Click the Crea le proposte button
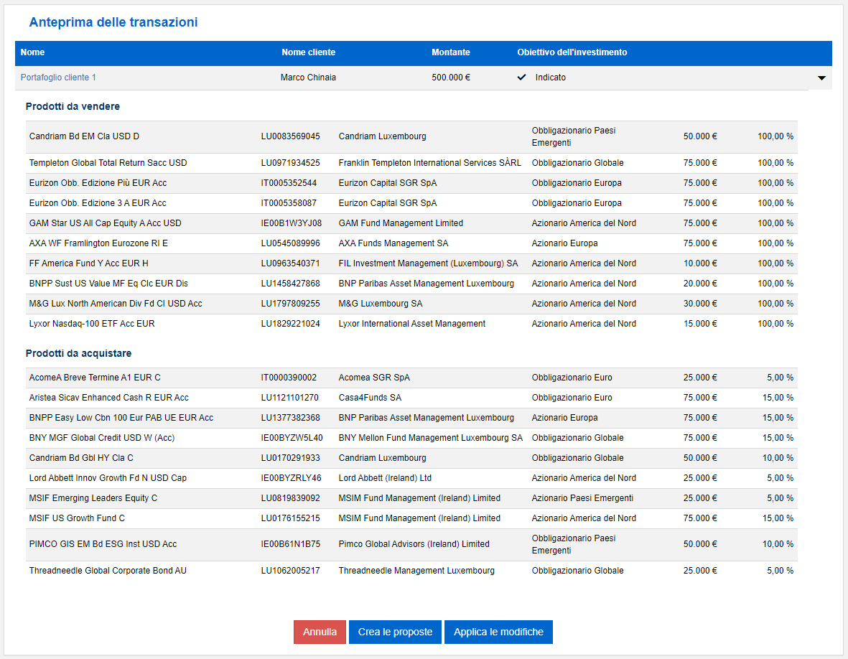Viewport: 848px width, 659px height. tap(395, 632)
